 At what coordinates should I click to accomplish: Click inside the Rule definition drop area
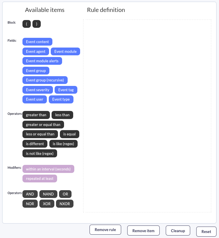147,116
